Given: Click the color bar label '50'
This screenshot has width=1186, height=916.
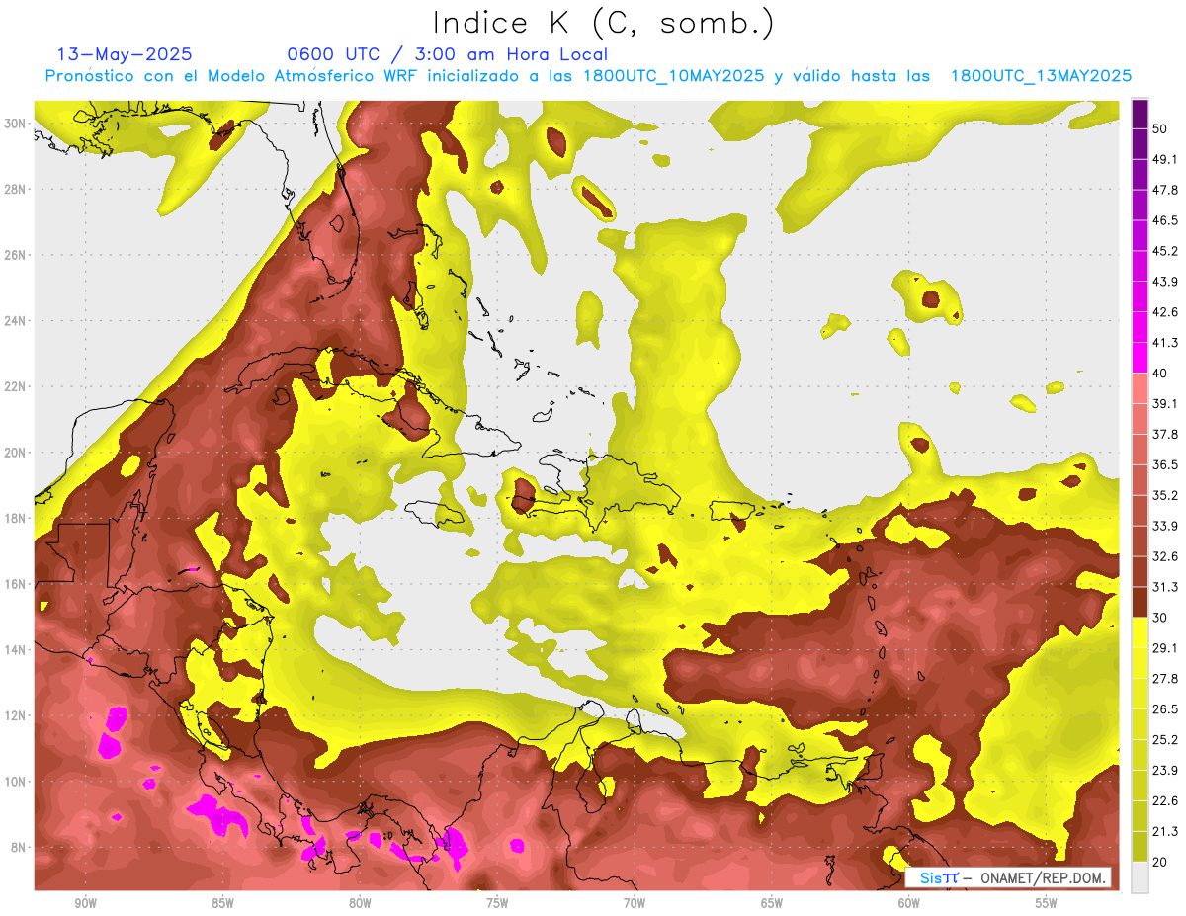Looking at the screenshot, I should [x=1161, y=128].
